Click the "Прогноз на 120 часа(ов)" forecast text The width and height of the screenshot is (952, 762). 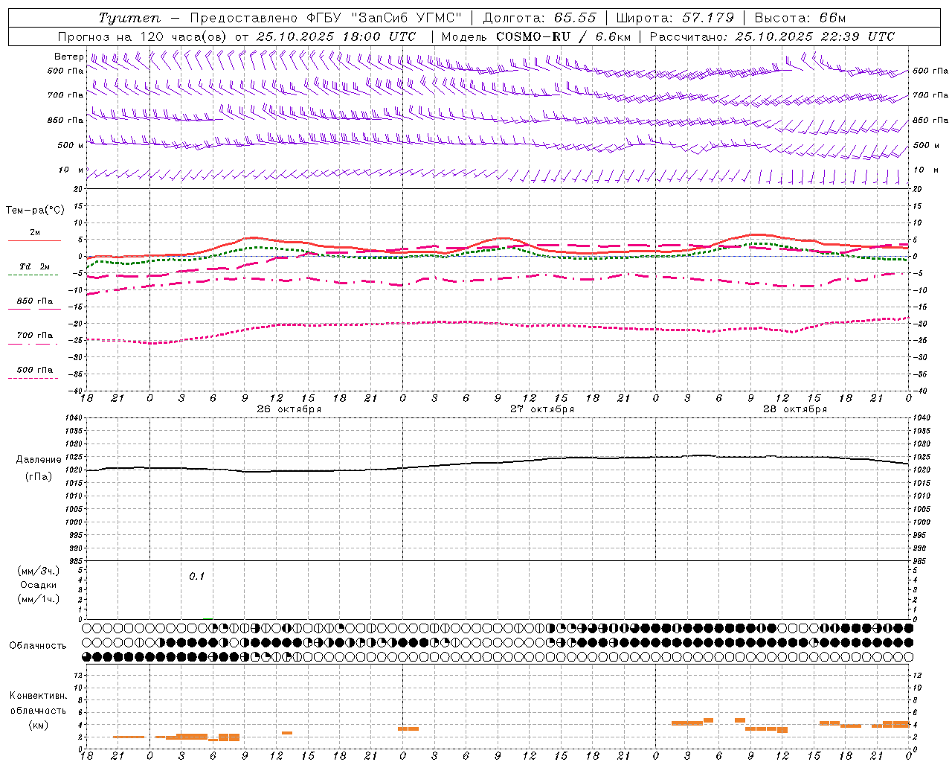pos(143,36)
